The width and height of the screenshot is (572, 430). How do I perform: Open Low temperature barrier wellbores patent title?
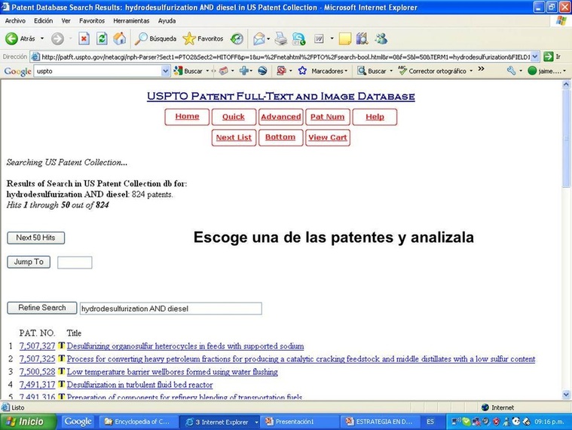[172, 372]
